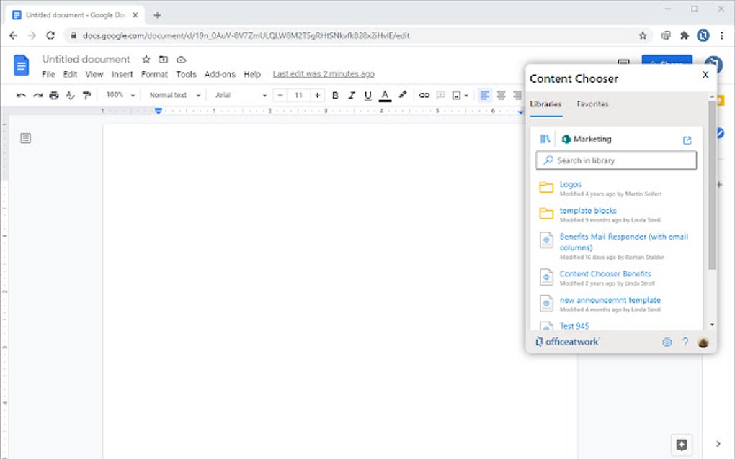735x459 pixels.
Task: Select center alignment
Action: click(x=502, y=95)
